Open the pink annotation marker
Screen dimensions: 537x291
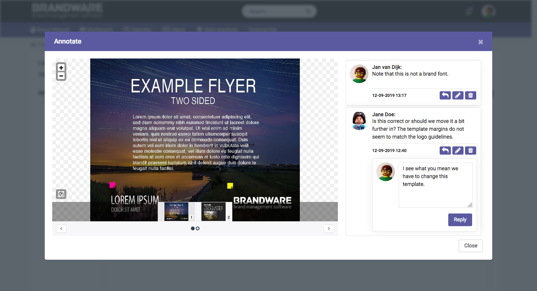[112, 185]
